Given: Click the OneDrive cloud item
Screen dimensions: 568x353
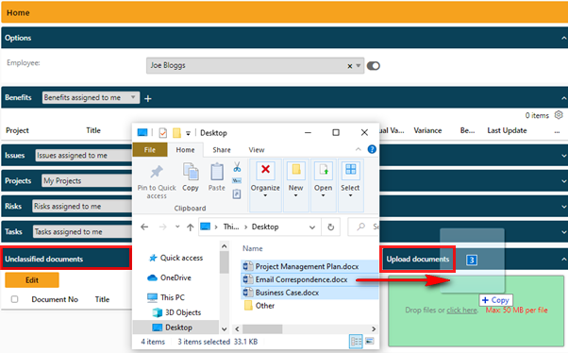Looking at the screenshot, I should (169, 277).
